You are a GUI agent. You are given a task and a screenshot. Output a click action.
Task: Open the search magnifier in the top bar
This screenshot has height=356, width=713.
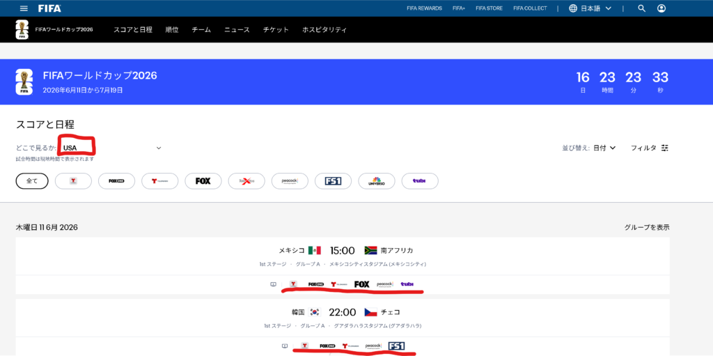coord(641,8)
